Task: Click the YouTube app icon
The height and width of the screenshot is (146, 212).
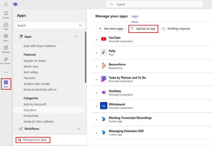Action: [104, 39]
